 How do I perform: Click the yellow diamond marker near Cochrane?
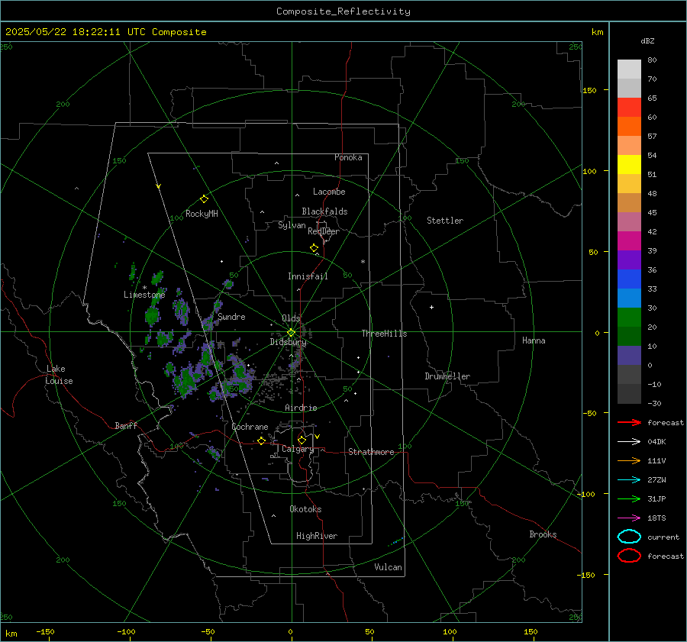261,440
